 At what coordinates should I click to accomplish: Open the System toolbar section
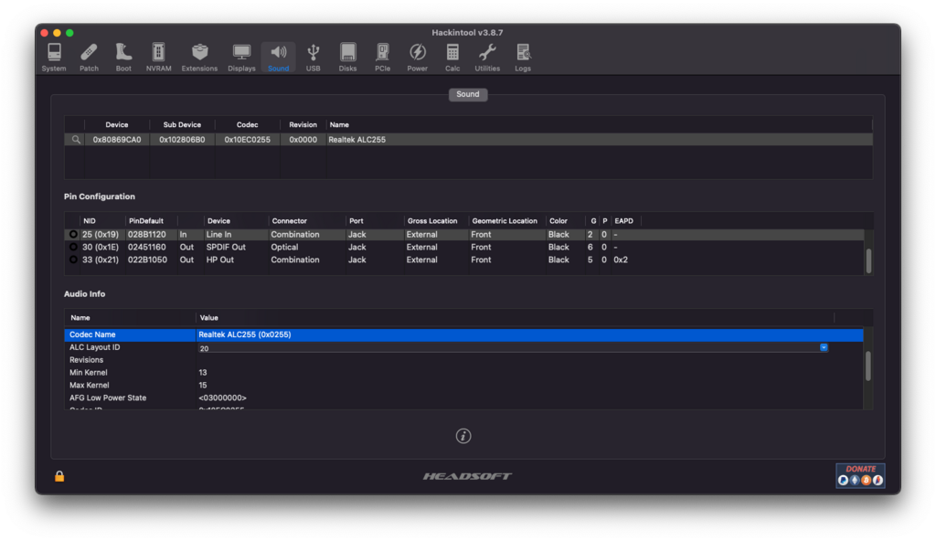coord(54,58)
